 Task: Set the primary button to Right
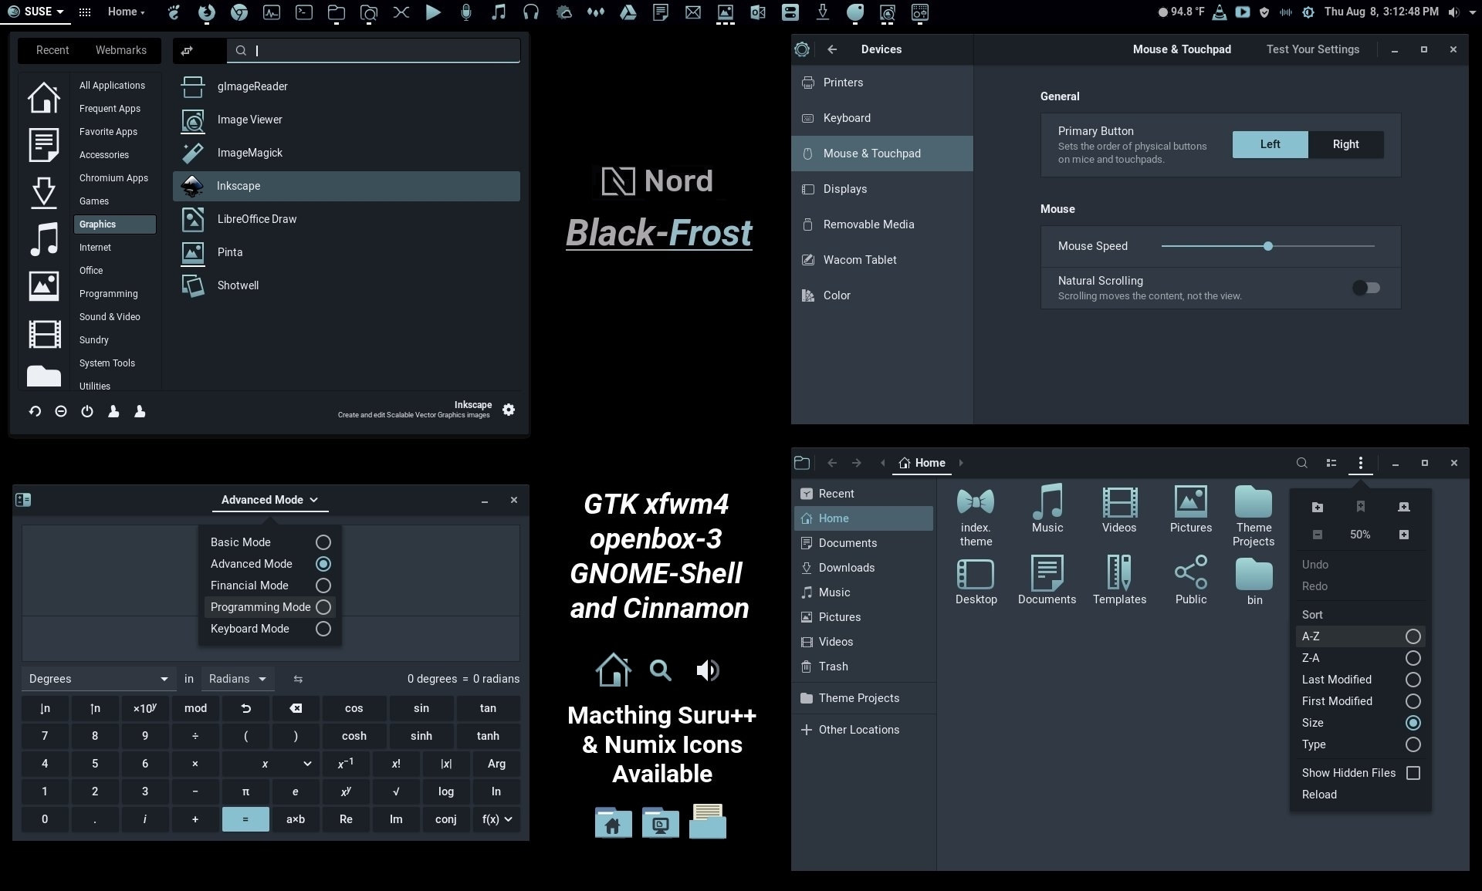1345,144
